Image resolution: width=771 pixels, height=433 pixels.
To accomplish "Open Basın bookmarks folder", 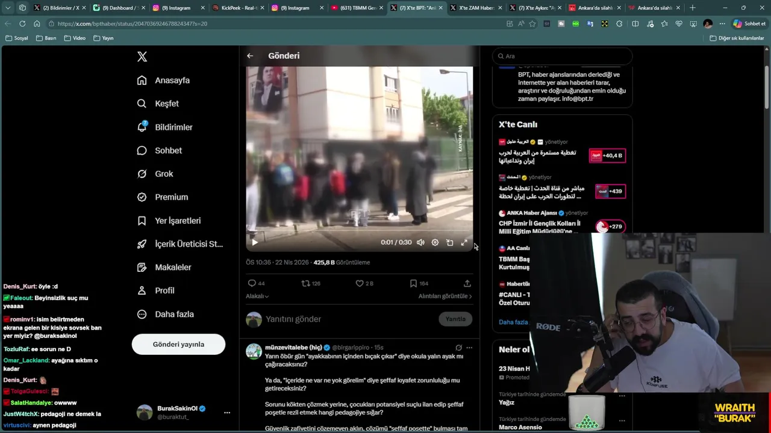I will (x=46, y=38).
